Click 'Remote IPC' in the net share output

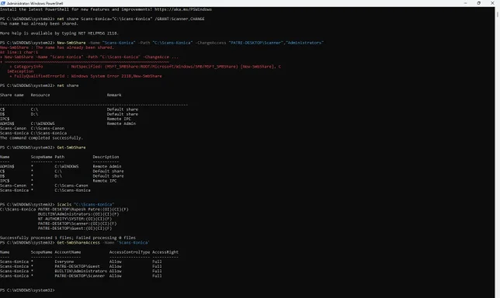pyautogui.click(x=119, y=119)
